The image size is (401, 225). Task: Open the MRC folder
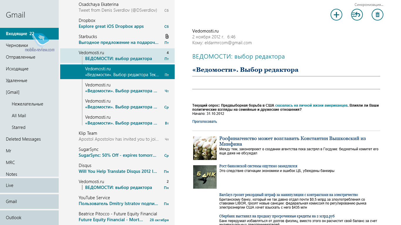[29, 163]
